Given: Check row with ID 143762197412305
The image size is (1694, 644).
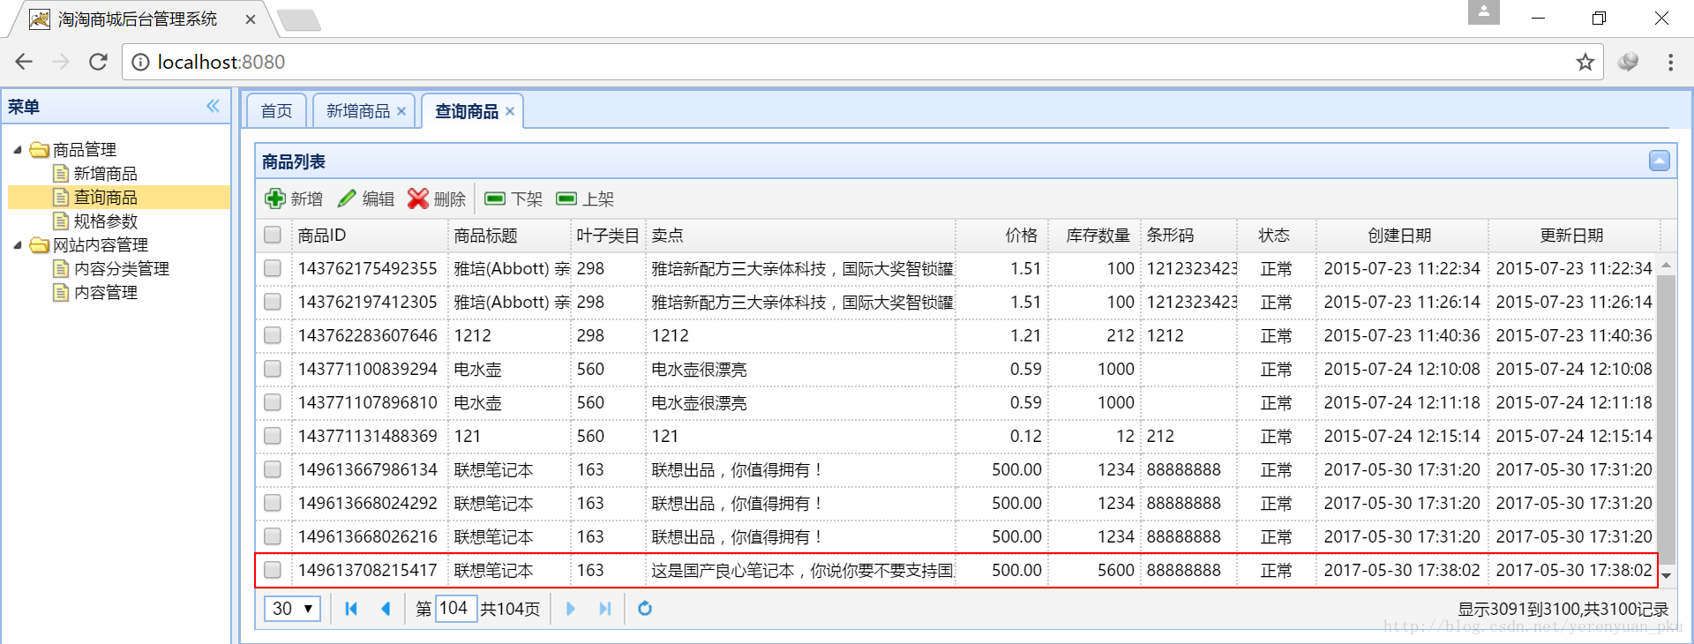Looking at the screenshot, I should 273,302.
